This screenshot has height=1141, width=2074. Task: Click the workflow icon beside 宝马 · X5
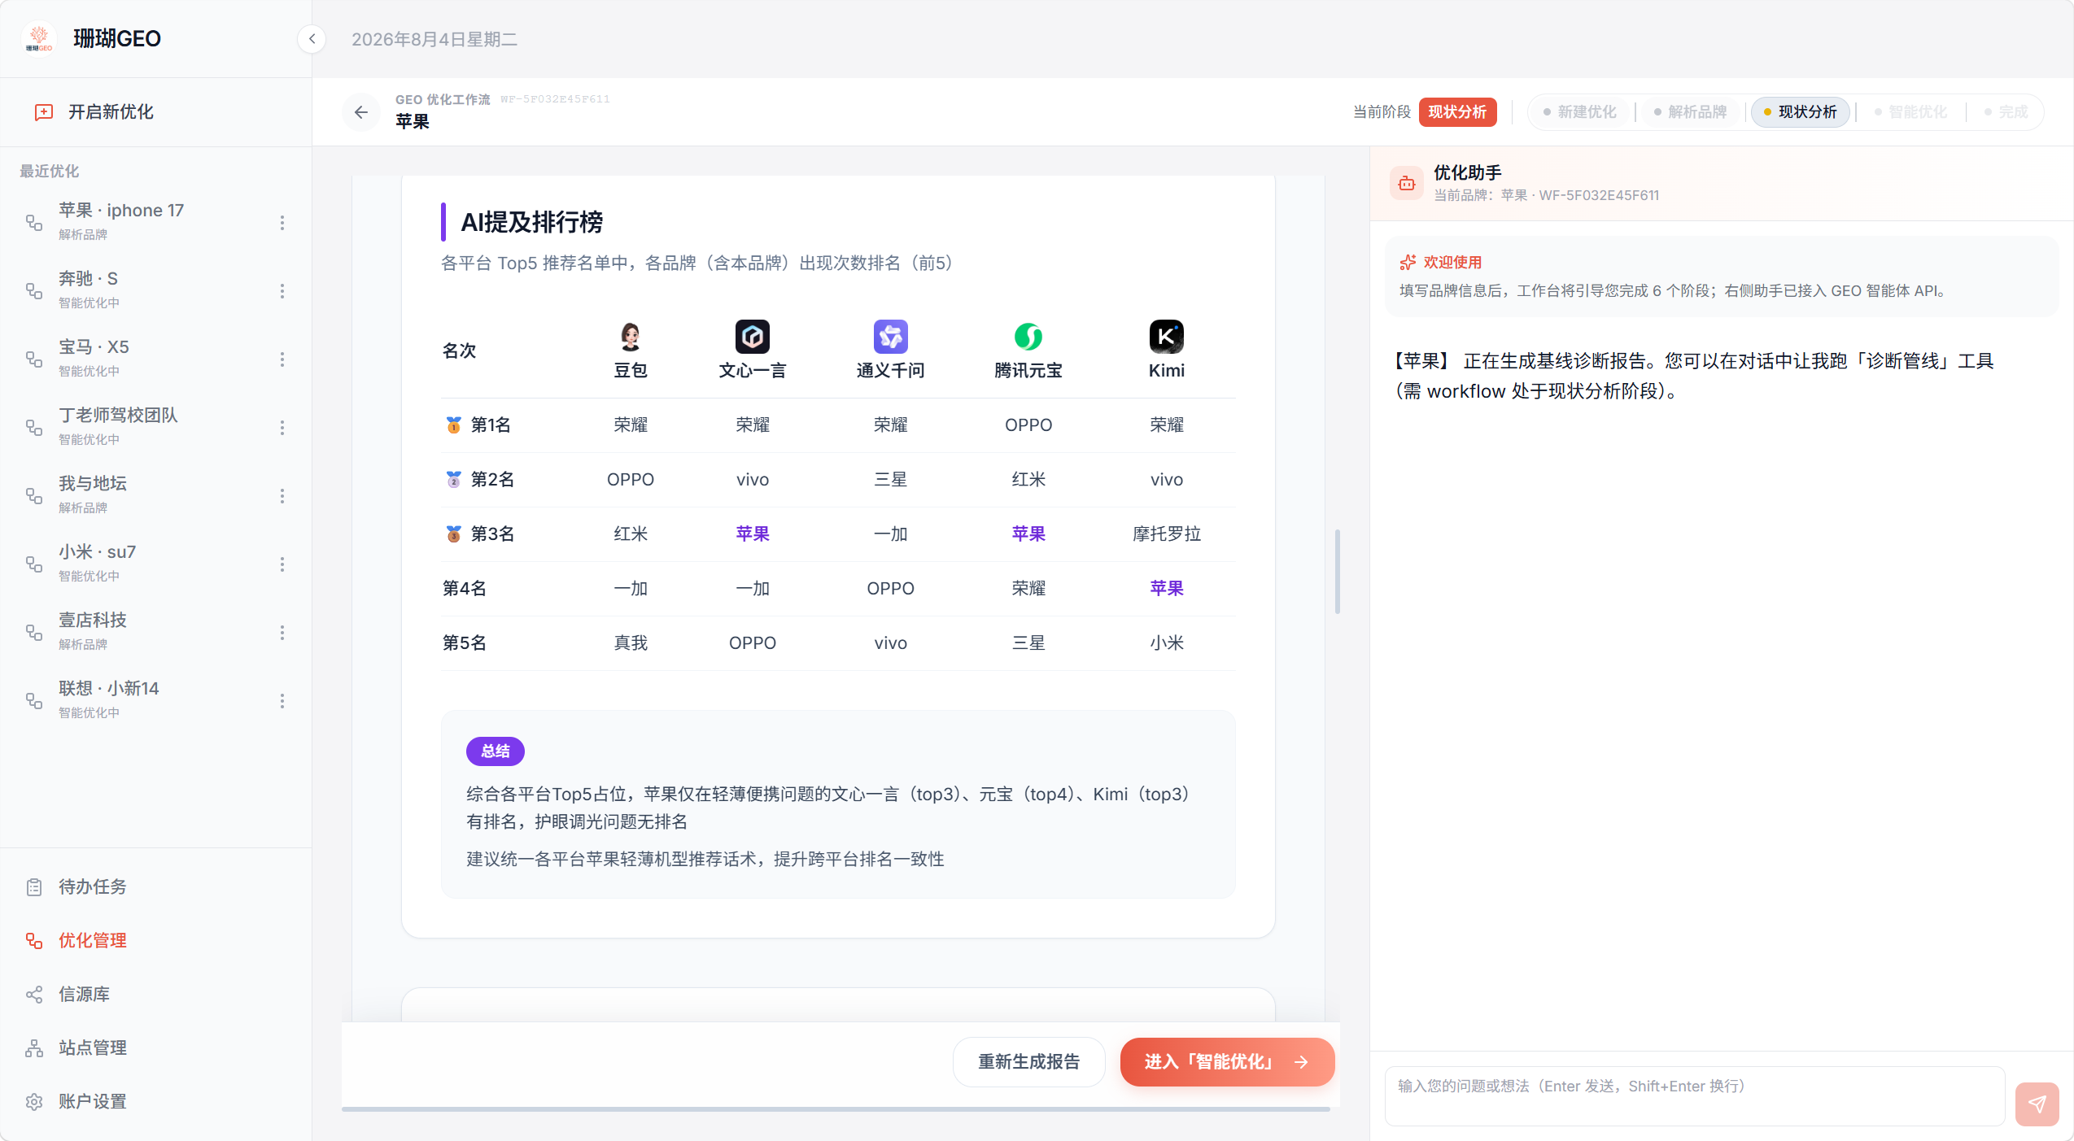click(x=34, y=359)
